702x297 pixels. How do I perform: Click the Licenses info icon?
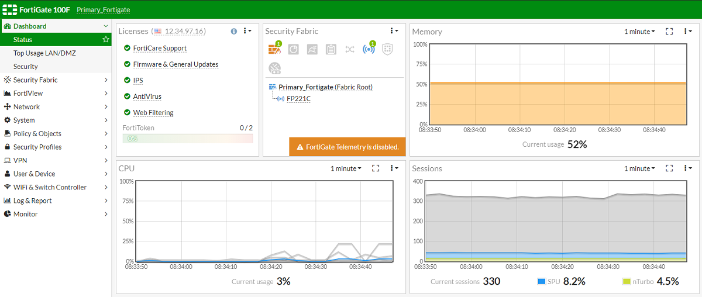coord(234,31)
